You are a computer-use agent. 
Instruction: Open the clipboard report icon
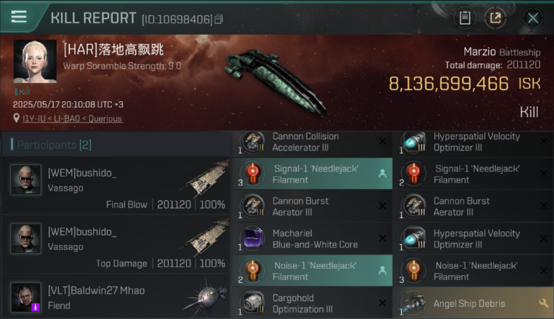(x=465, y=18)
